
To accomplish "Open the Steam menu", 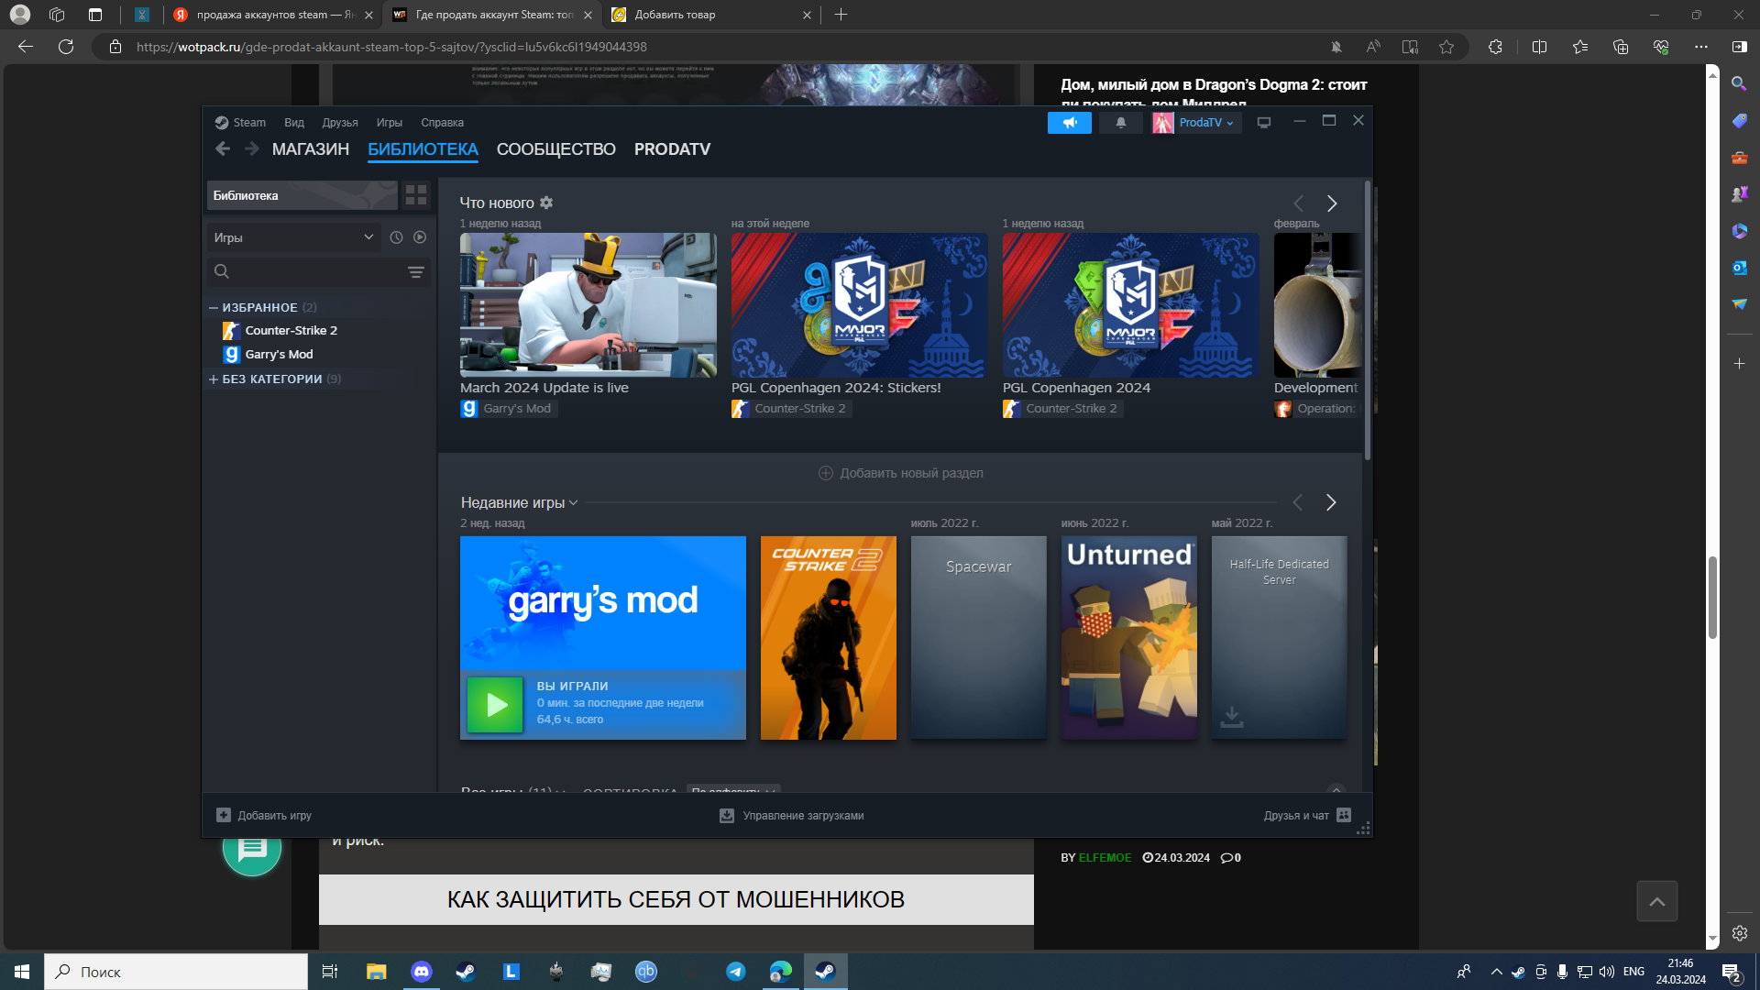I will click(x=240, y=123).
